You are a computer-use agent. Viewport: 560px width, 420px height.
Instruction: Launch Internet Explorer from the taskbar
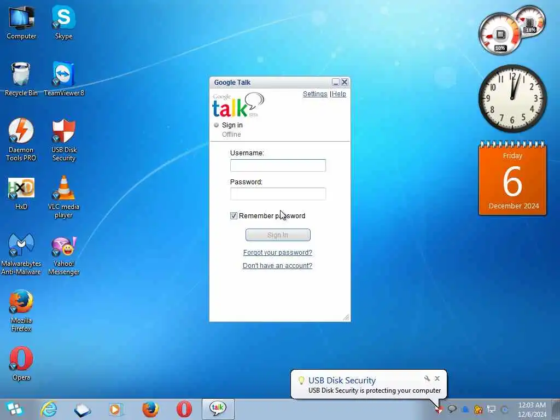click(x=49, y=409)
